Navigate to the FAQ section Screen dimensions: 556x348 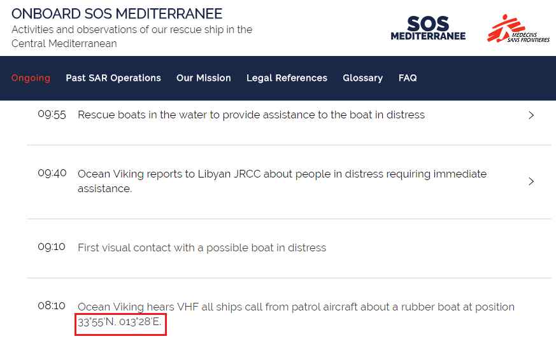pos(408,78)
